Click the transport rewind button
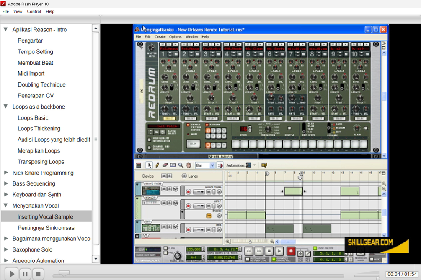Screen dimensions: 421x280 click(x=249, y=251)
